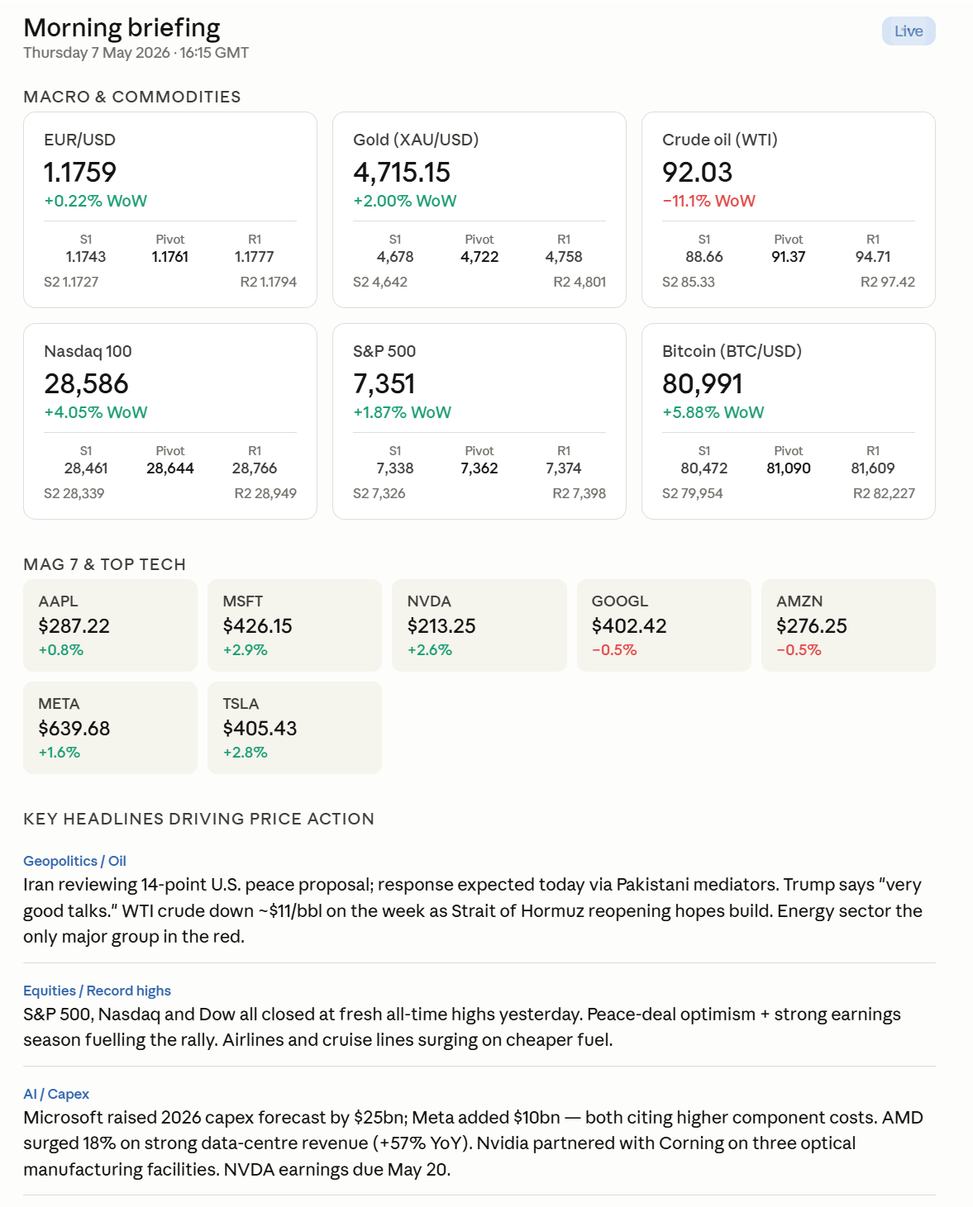Open the NVDA stock tile

coord(479,625)
